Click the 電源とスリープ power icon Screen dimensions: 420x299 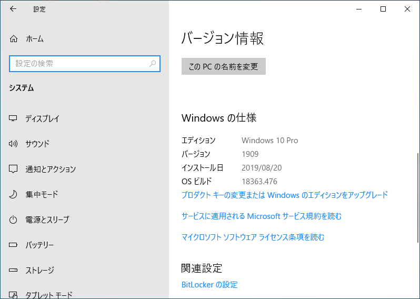[13, 220]
